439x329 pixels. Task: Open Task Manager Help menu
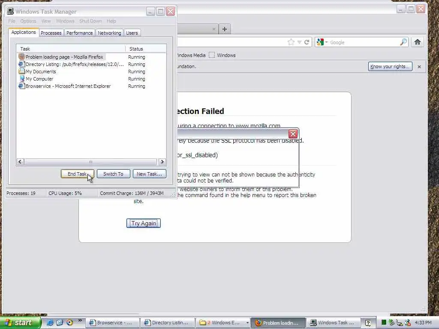[x=111, y=21]
